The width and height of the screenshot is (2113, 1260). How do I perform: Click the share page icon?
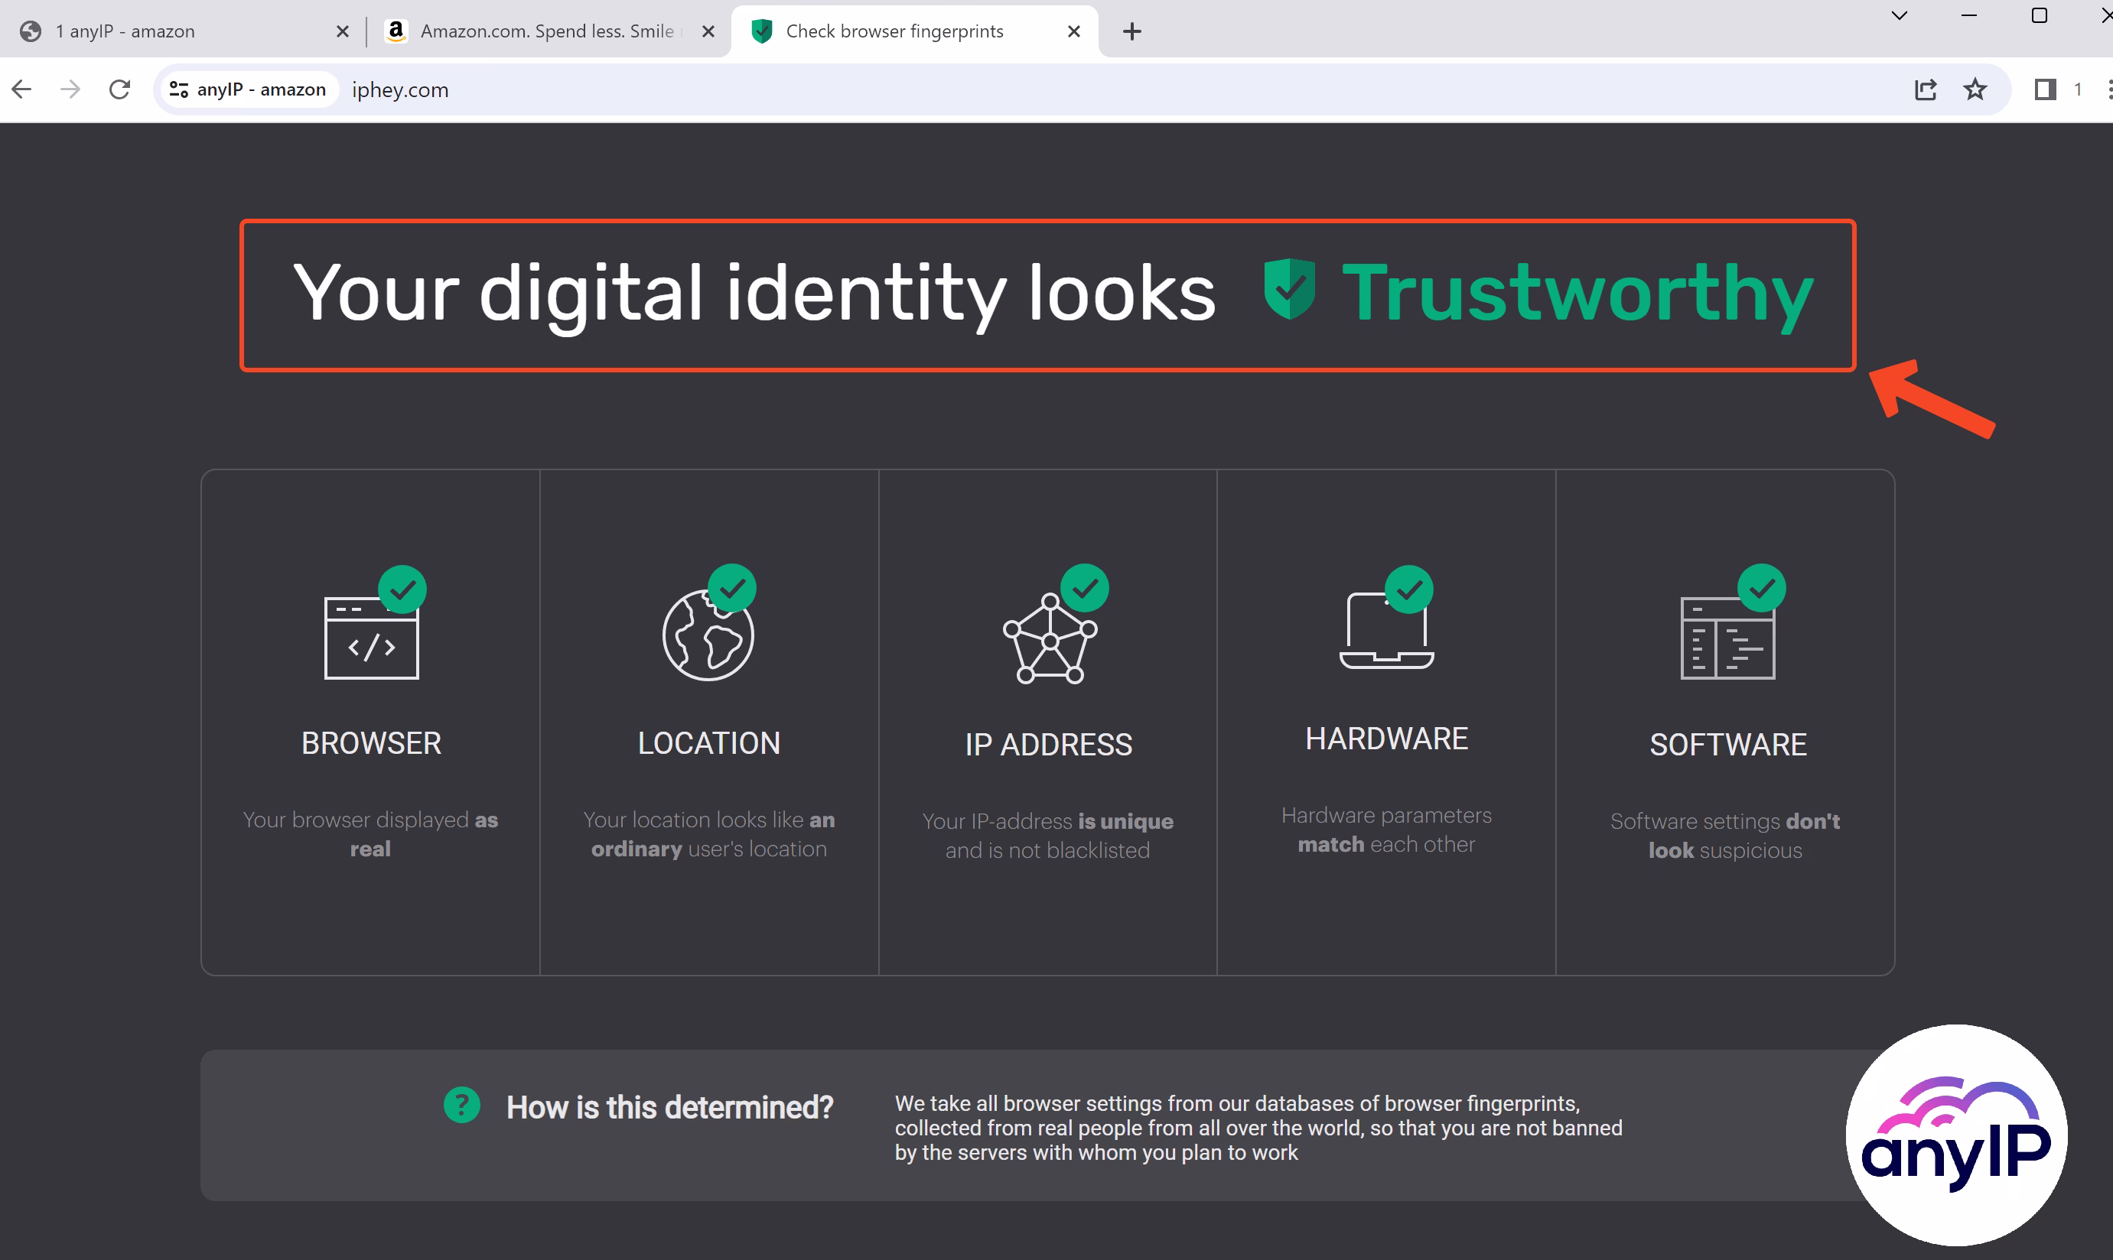point(1926,89)
